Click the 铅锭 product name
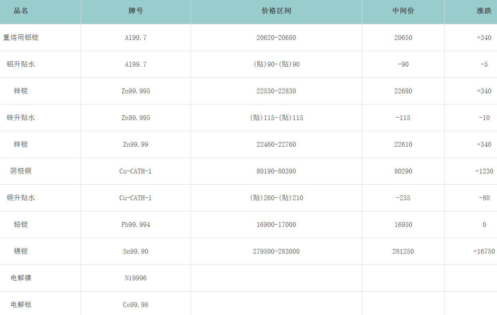The image size is (497, 315). pyautogui.click(x=21, y=224)
